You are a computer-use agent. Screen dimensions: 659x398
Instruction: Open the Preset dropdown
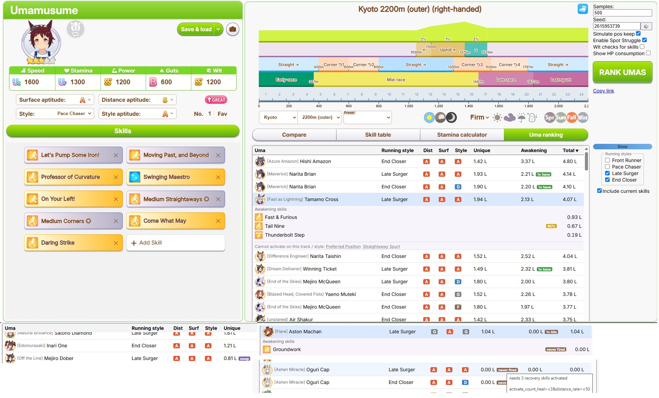[368, 117]
